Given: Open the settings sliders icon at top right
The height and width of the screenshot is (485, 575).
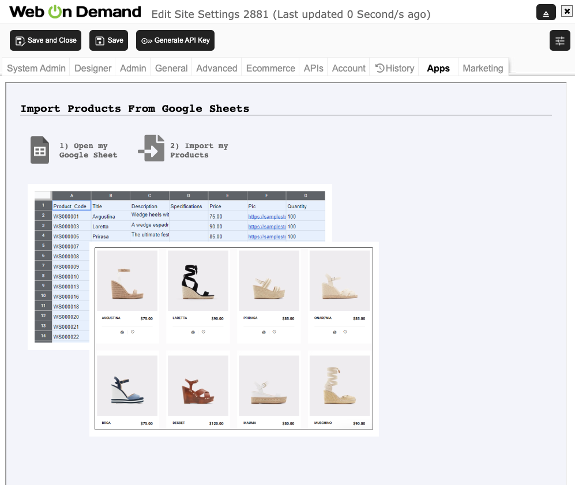Looking at the screenshot, I should tap(559, 40).
